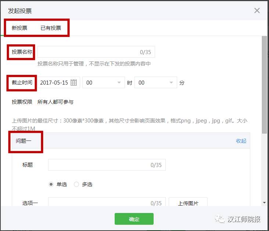Switch to the 已有投票 tab
This screenshot has height=231, width=269.
(51, 28)
